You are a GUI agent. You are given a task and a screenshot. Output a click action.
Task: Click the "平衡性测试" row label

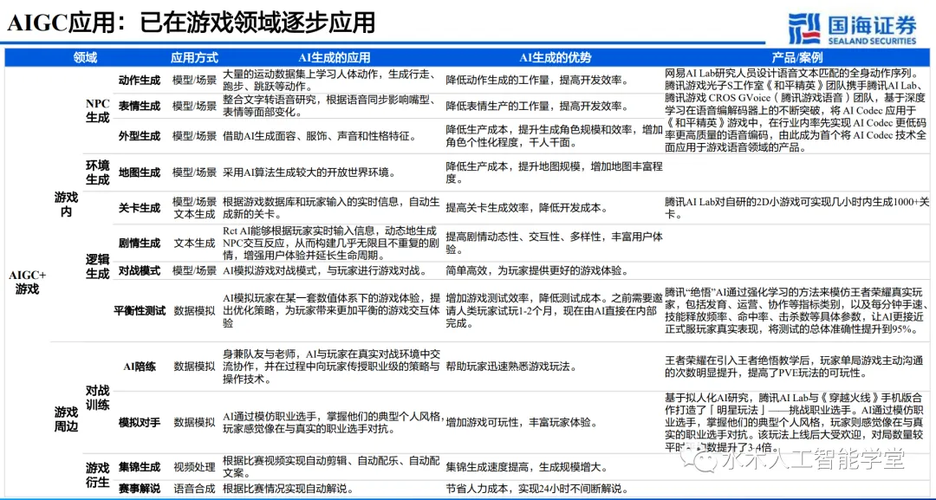(x=140, y=310)
